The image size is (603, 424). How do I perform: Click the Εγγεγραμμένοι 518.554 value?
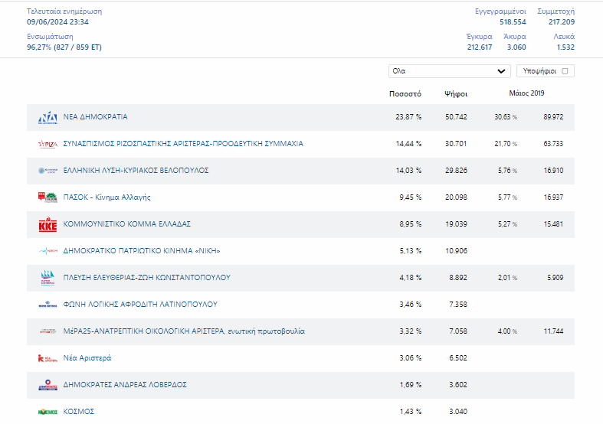(513, 22)
